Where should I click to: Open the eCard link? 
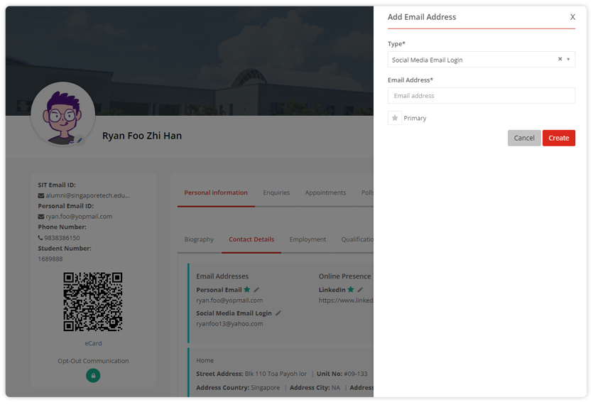[x=93, y=343]
